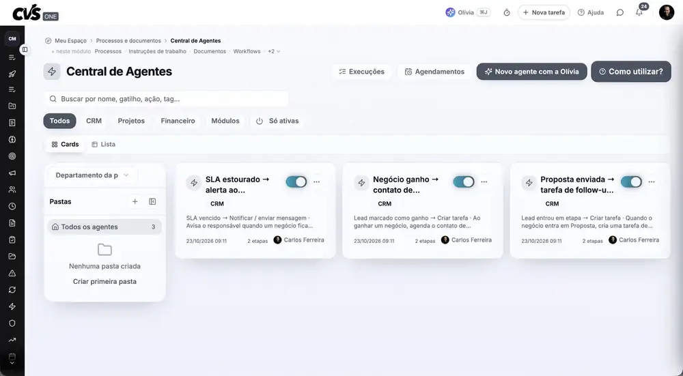Switch to the Cards view
Viewport: 683px width, 376px height.
pyautogui.click(x=65, y=145)
